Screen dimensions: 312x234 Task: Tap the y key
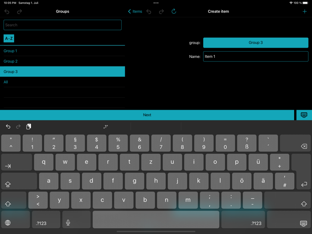click(59, 200)
